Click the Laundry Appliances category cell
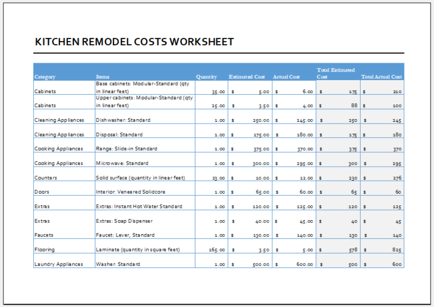The height and width of the screenshot is (307, 434). point(64,261)
